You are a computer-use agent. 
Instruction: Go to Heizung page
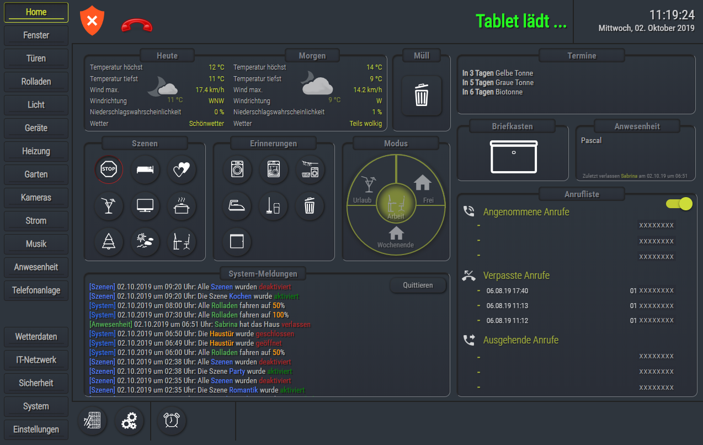36,151
